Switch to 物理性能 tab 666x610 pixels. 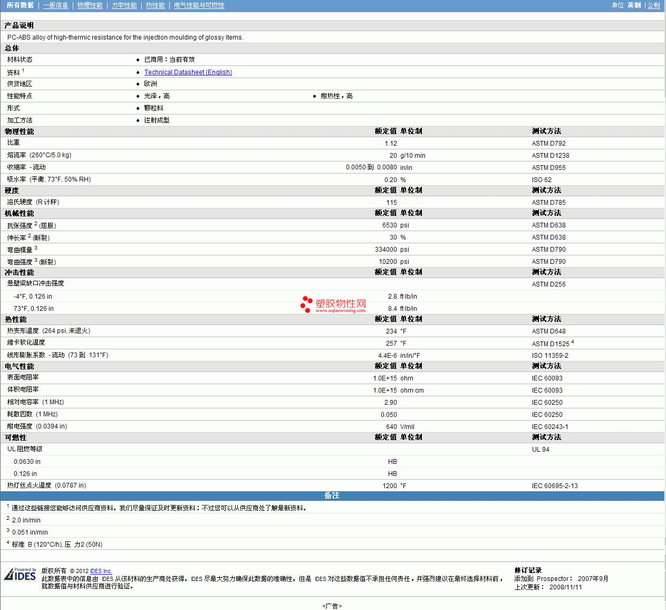pos(90,5)
